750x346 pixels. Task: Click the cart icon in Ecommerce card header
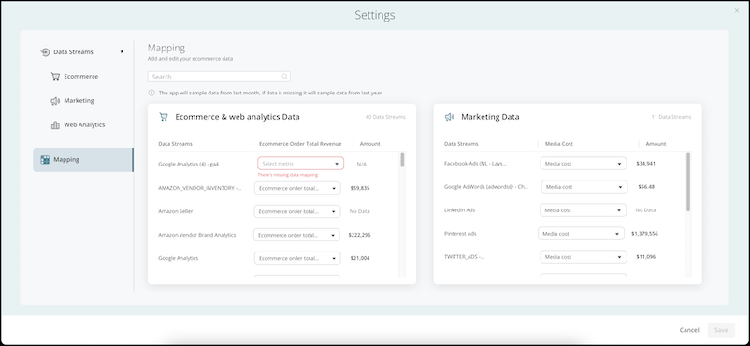[164, 117]
